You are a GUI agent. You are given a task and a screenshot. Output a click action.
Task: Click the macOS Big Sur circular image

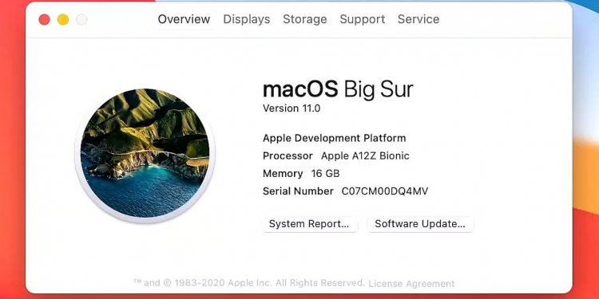(145, 153)
